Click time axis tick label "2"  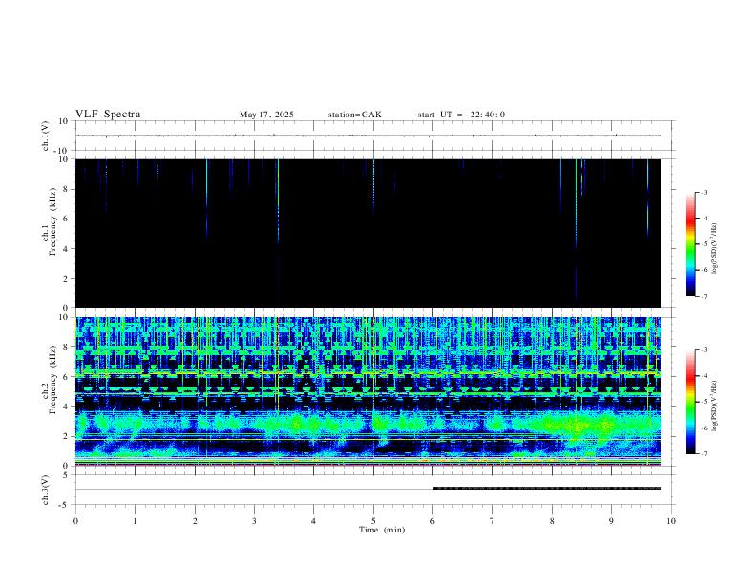(x=195, y=521)
